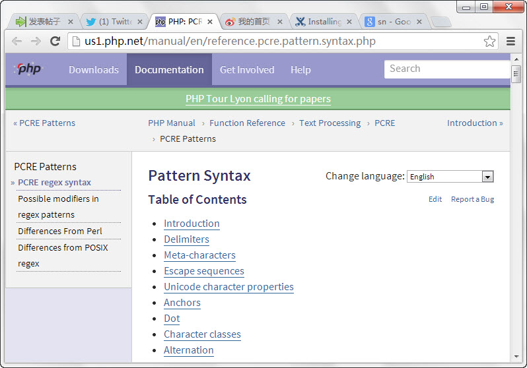
Task: Click PHP Manual breadcrumb
Action: [x=172, y=123]
